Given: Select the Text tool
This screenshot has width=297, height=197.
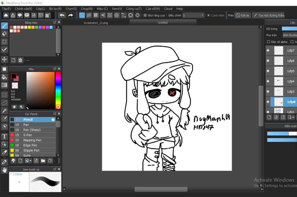Looking at the screenshot, I should coord(4,136).
